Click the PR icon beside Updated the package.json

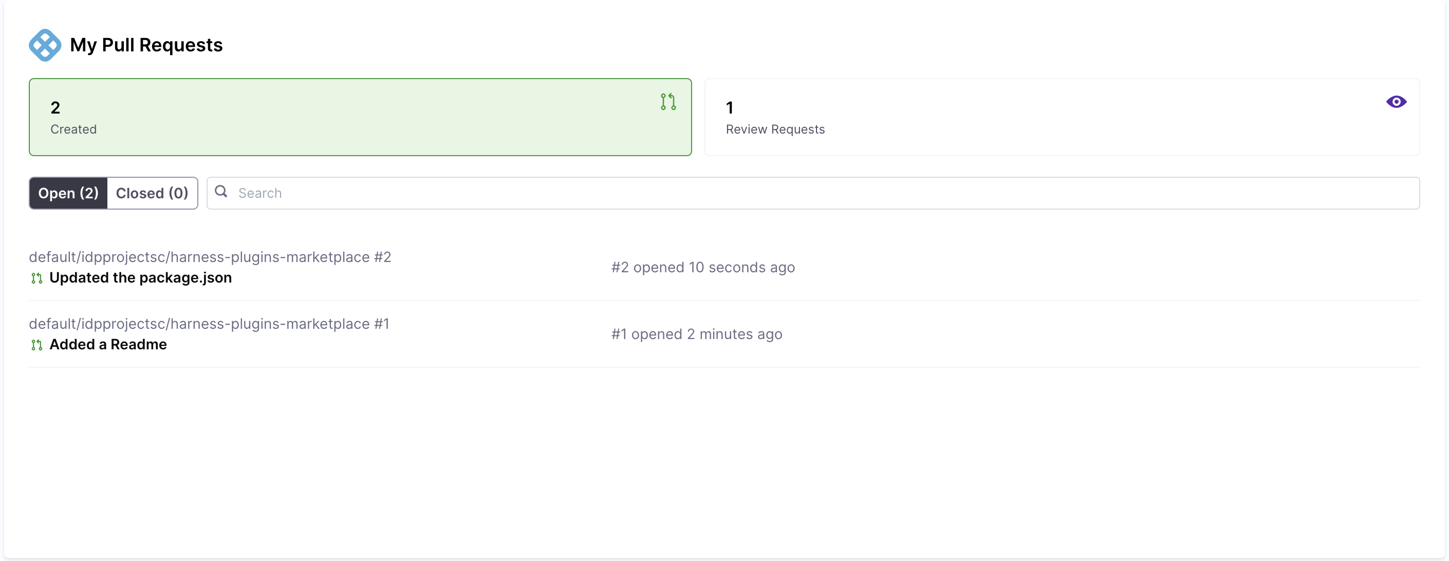pos(36,278)
